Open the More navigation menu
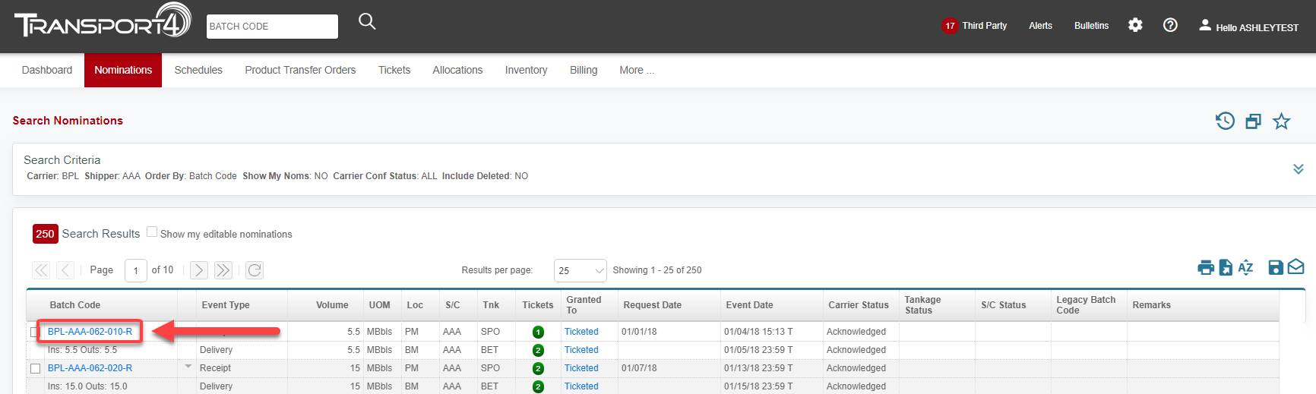The image size is (1316, 394). 636,70
